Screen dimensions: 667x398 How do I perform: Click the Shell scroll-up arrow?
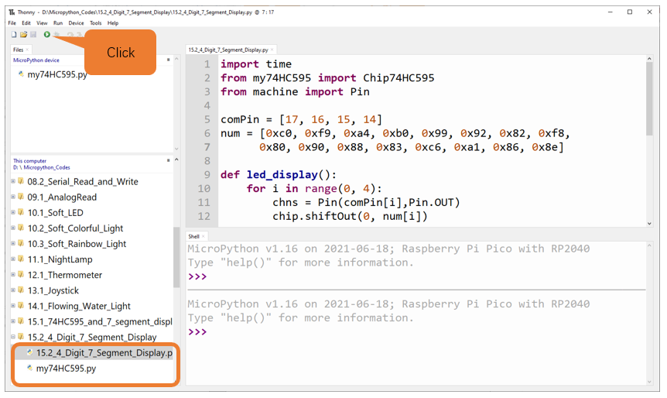click(649, 245)
